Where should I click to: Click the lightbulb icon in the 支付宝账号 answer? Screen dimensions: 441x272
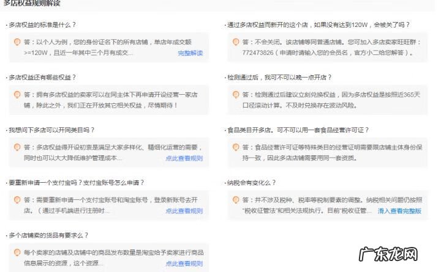pyautogui.click(x=17, y=200)
